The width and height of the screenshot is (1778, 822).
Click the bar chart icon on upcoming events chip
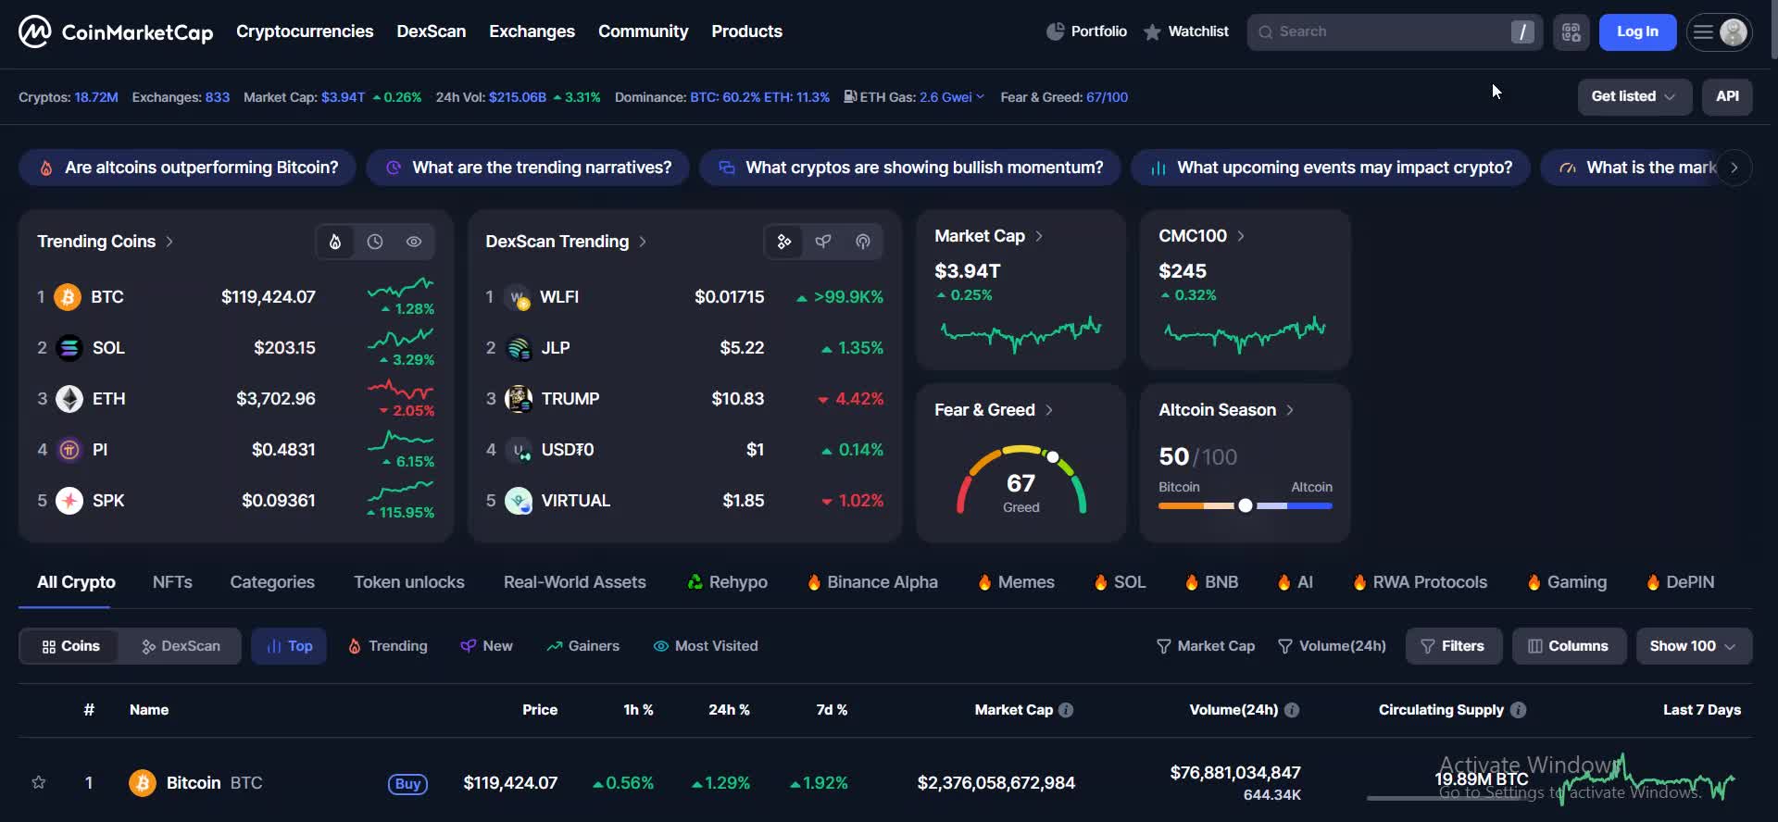coord(1158,168)
